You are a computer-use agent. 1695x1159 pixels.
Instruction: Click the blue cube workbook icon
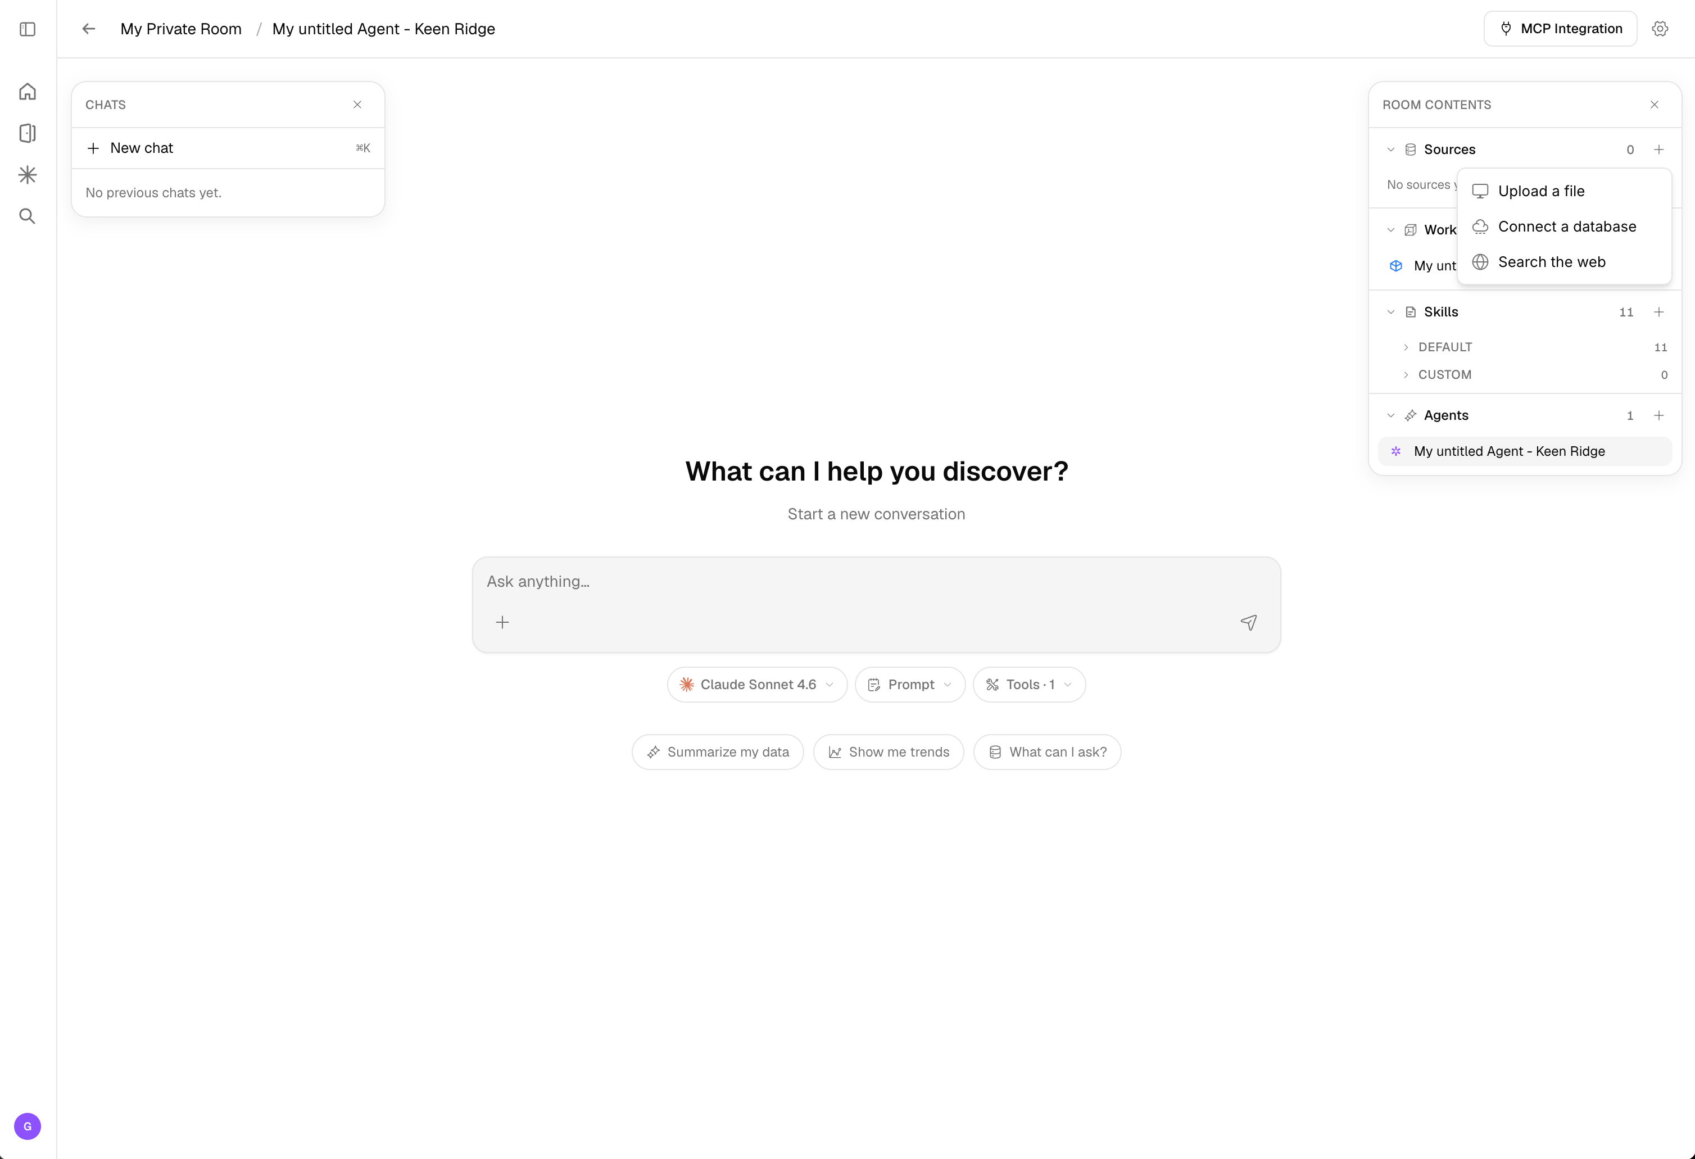coord(1396,266)
